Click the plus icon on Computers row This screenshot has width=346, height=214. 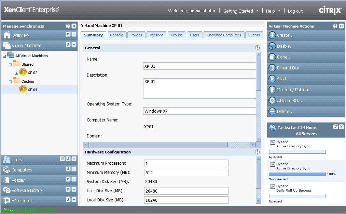pyautogui.click(x=74, y=169)
